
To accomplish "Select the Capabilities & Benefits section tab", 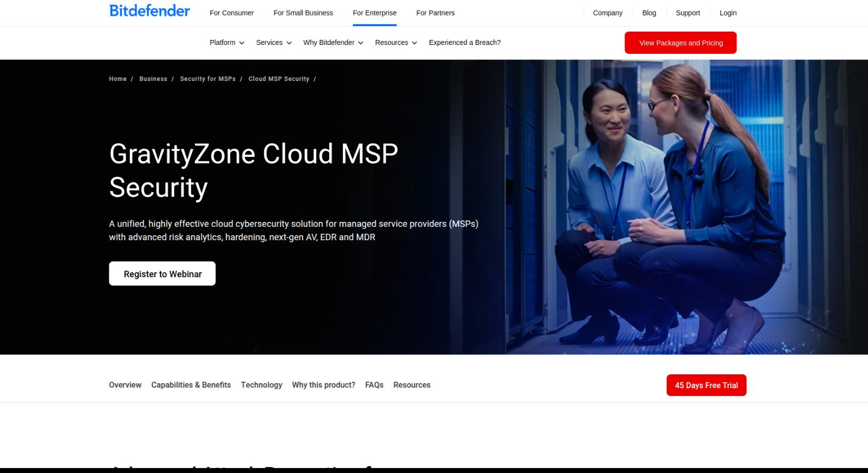I will [x=191, y=385].
